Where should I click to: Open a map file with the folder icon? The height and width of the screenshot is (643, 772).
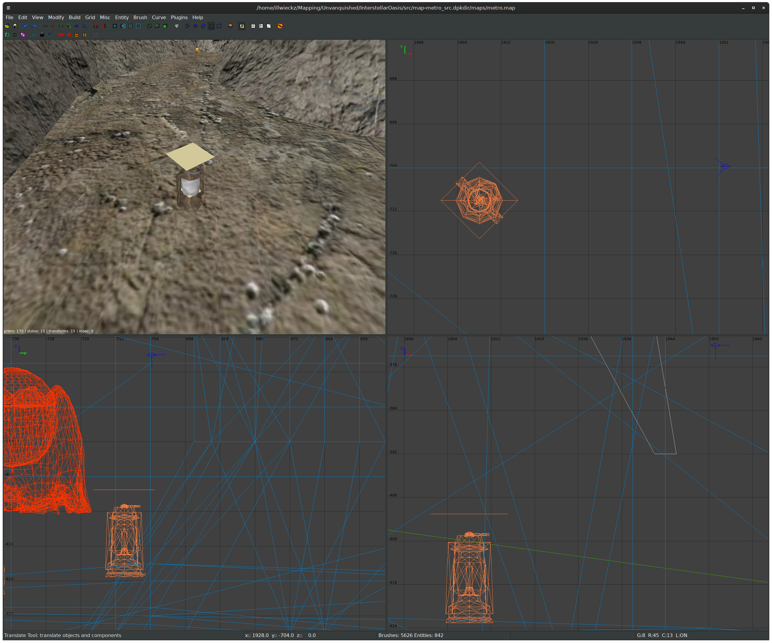(7, 26)
